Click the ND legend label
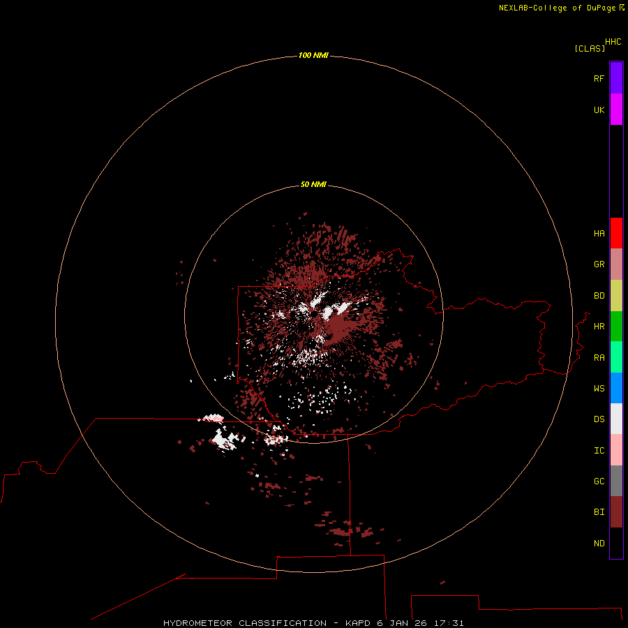The width and height of the screenshot is (628, 628). point(599,544)
